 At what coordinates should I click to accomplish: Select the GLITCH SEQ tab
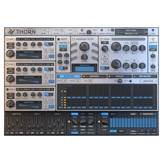[69, 76]
